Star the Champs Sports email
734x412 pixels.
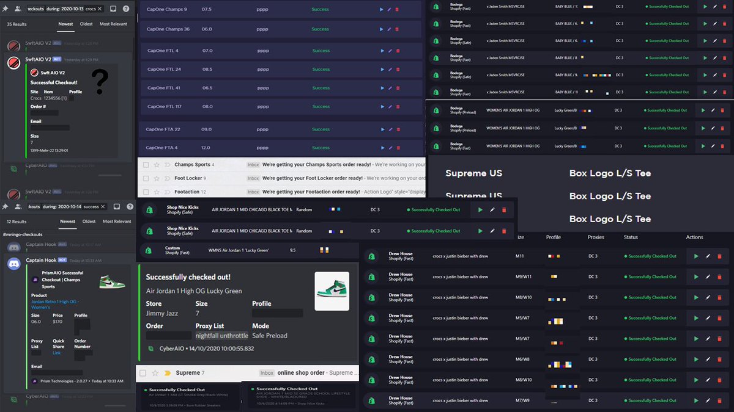157,165
